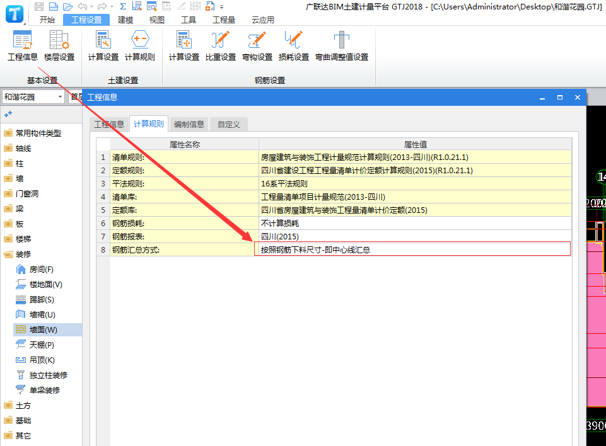Open 弯钩设置 ribbon button
This screenshot has width=606, height=446.
point(257,45)
